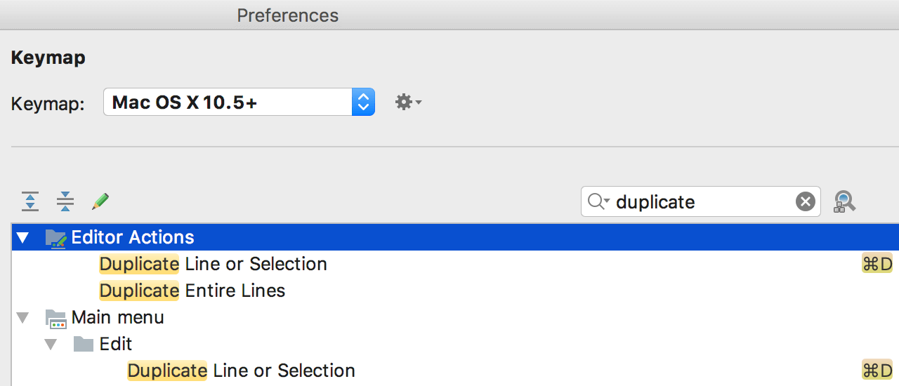
Task: Open the search history magnifier icon
Action: pyautogui.click(x=598, y=202)
